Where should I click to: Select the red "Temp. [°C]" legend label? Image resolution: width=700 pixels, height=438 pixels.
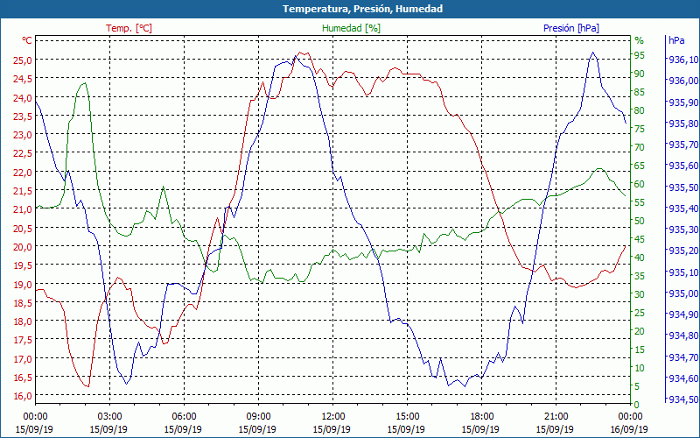129,28
